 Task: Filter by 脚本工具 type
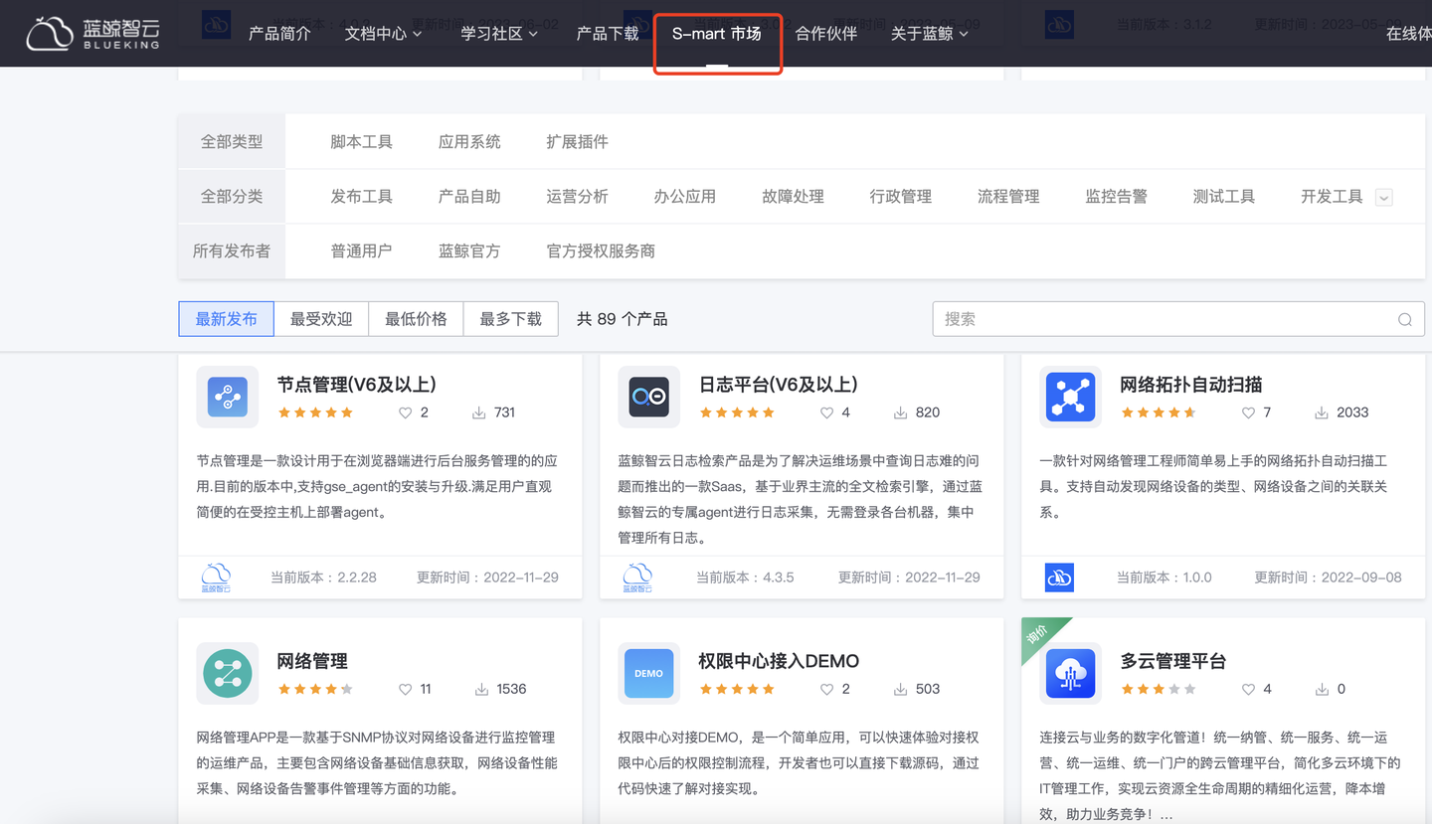(362, 142)
